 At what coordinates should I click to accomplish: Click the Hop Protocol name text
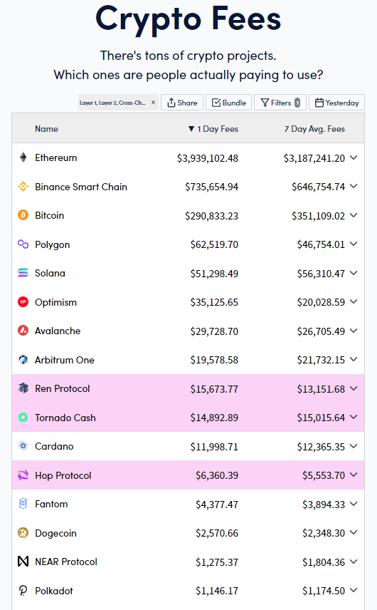coord(63,475)
